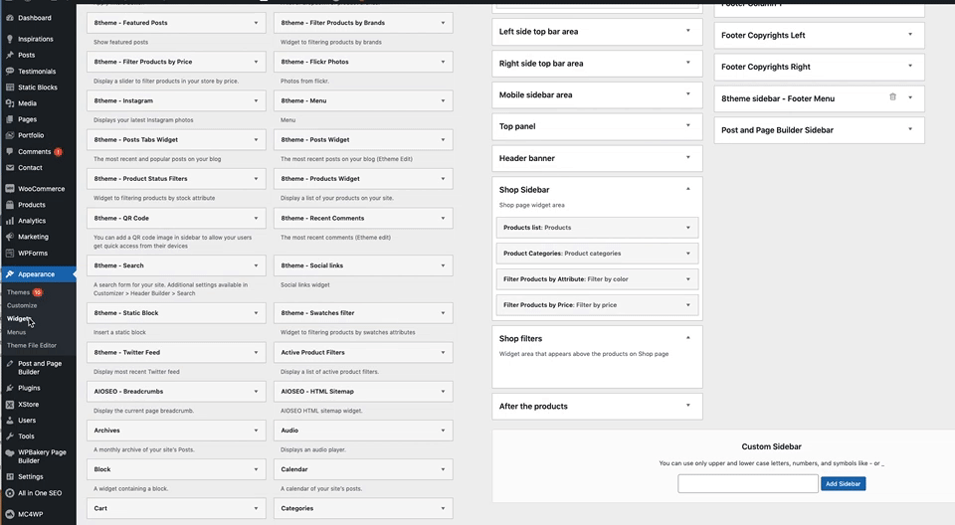Expand the 8theme - Featured Posts widget
955x525 pixels.
(256, 23)
